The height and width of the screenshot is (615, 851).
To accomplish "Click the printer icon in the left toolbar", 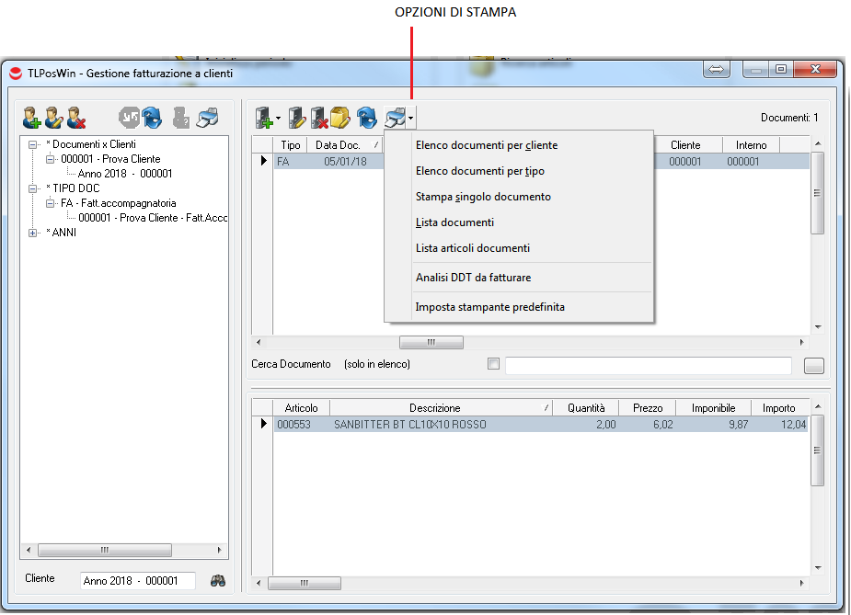I will coord(209,118).
